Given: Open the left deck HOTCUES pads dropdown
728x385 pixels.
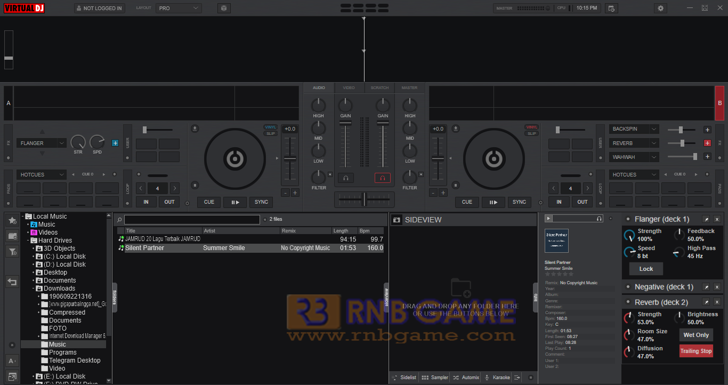Looking at the screenshot, I should click(42, 174).
